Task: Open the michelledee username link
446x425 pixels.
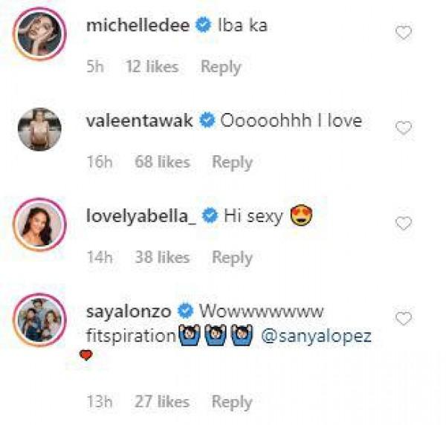Action: [x=138, y=25]
